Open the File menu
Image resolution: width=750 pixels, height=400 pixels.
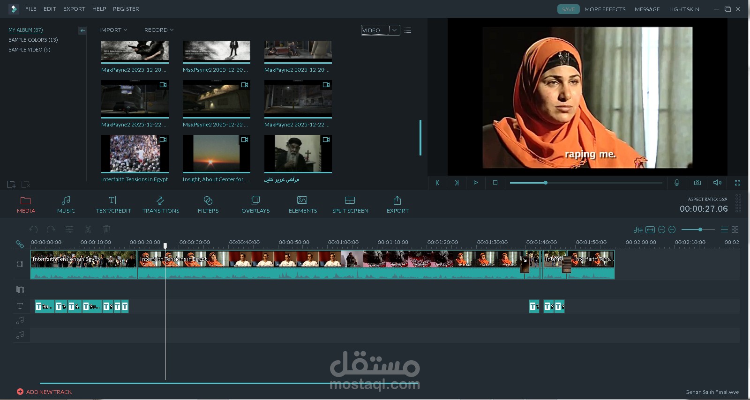(31, 9)
